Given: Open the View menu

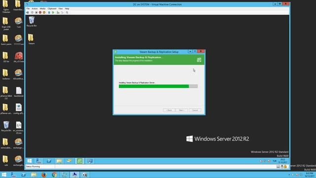Looking at the screenshot, I should tap(60, 9).
